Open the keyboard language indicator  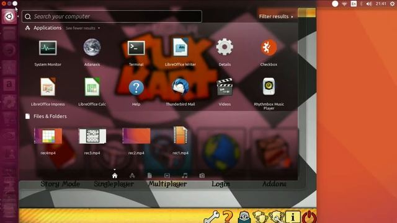pos(354,4)
